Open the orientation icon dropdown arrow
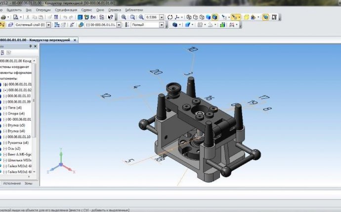 pyautogui.click(x=182, y=17)
